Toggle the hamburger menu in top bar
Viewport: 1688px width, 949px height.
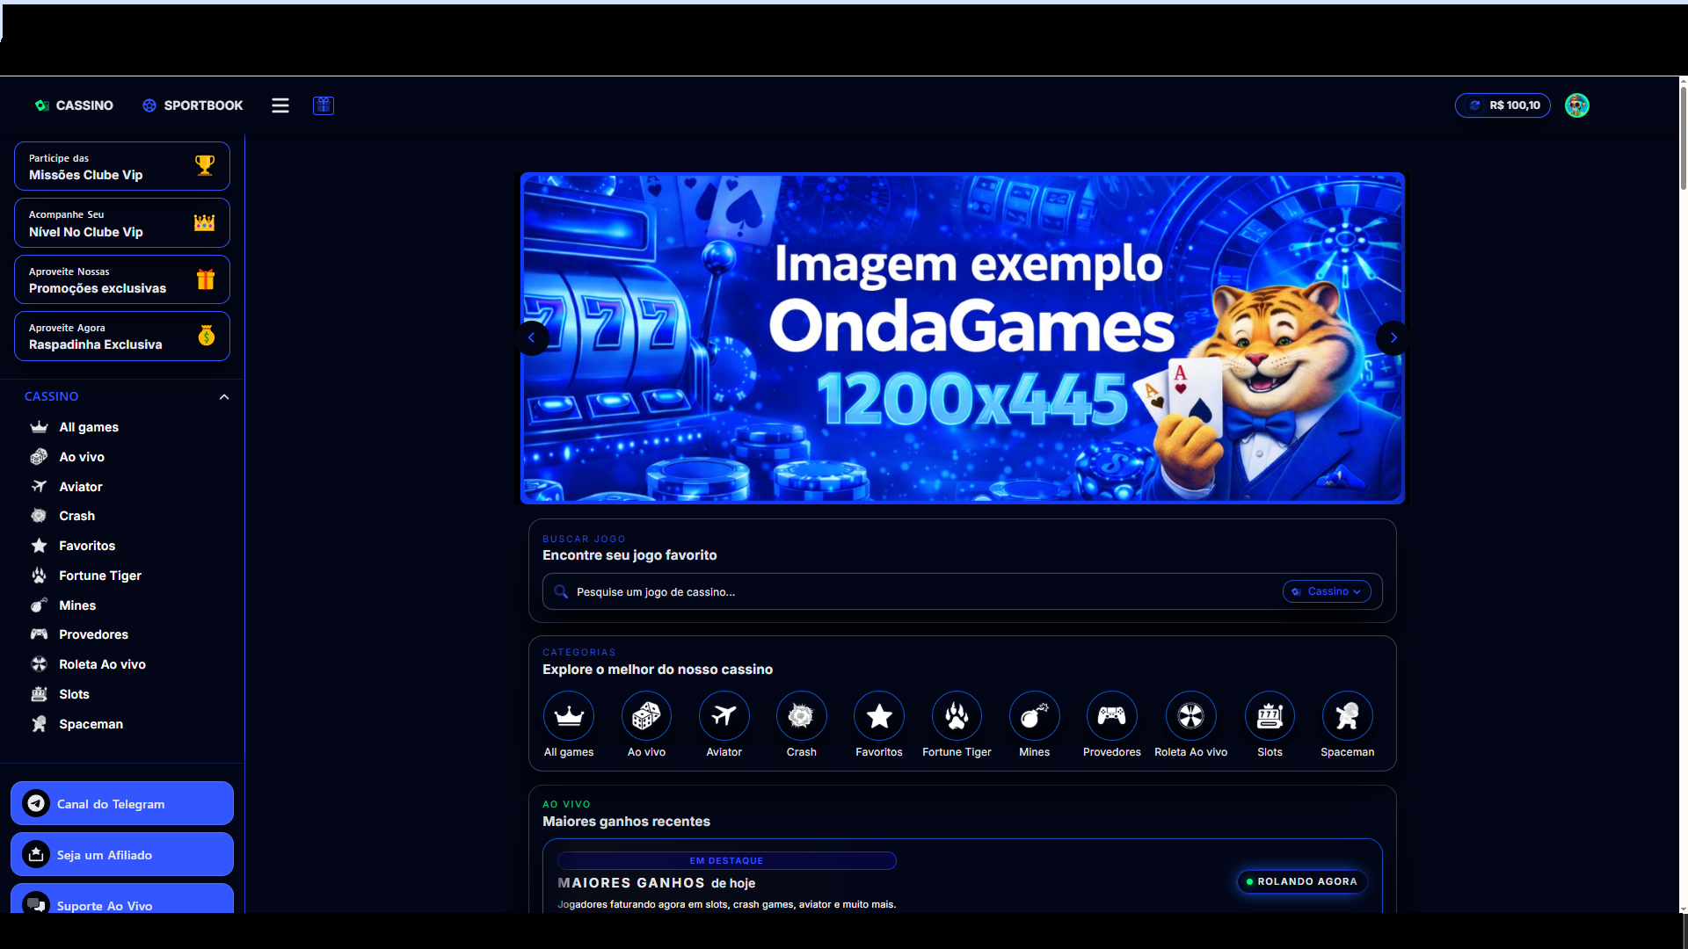point(280,105)
